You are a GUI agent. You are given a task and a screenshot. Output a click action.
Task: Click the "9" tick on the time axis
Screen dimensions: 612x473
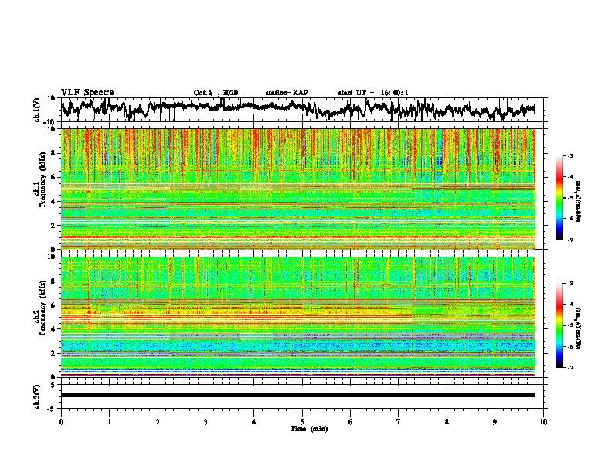(495, 421)
